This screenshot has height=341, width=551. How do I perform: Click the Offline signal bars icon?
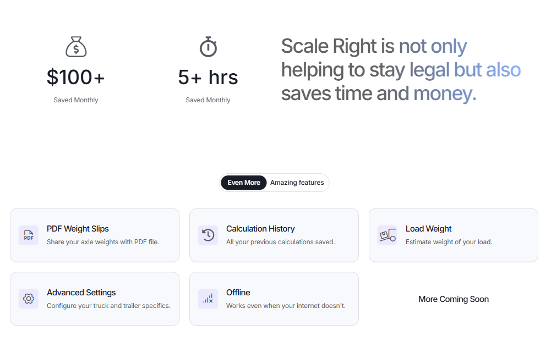coord(208,299)
